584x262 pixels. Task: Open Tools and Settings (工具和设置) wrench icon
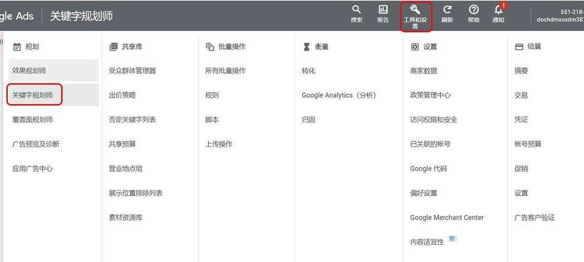pyautogui.click(x=415, y=10)
